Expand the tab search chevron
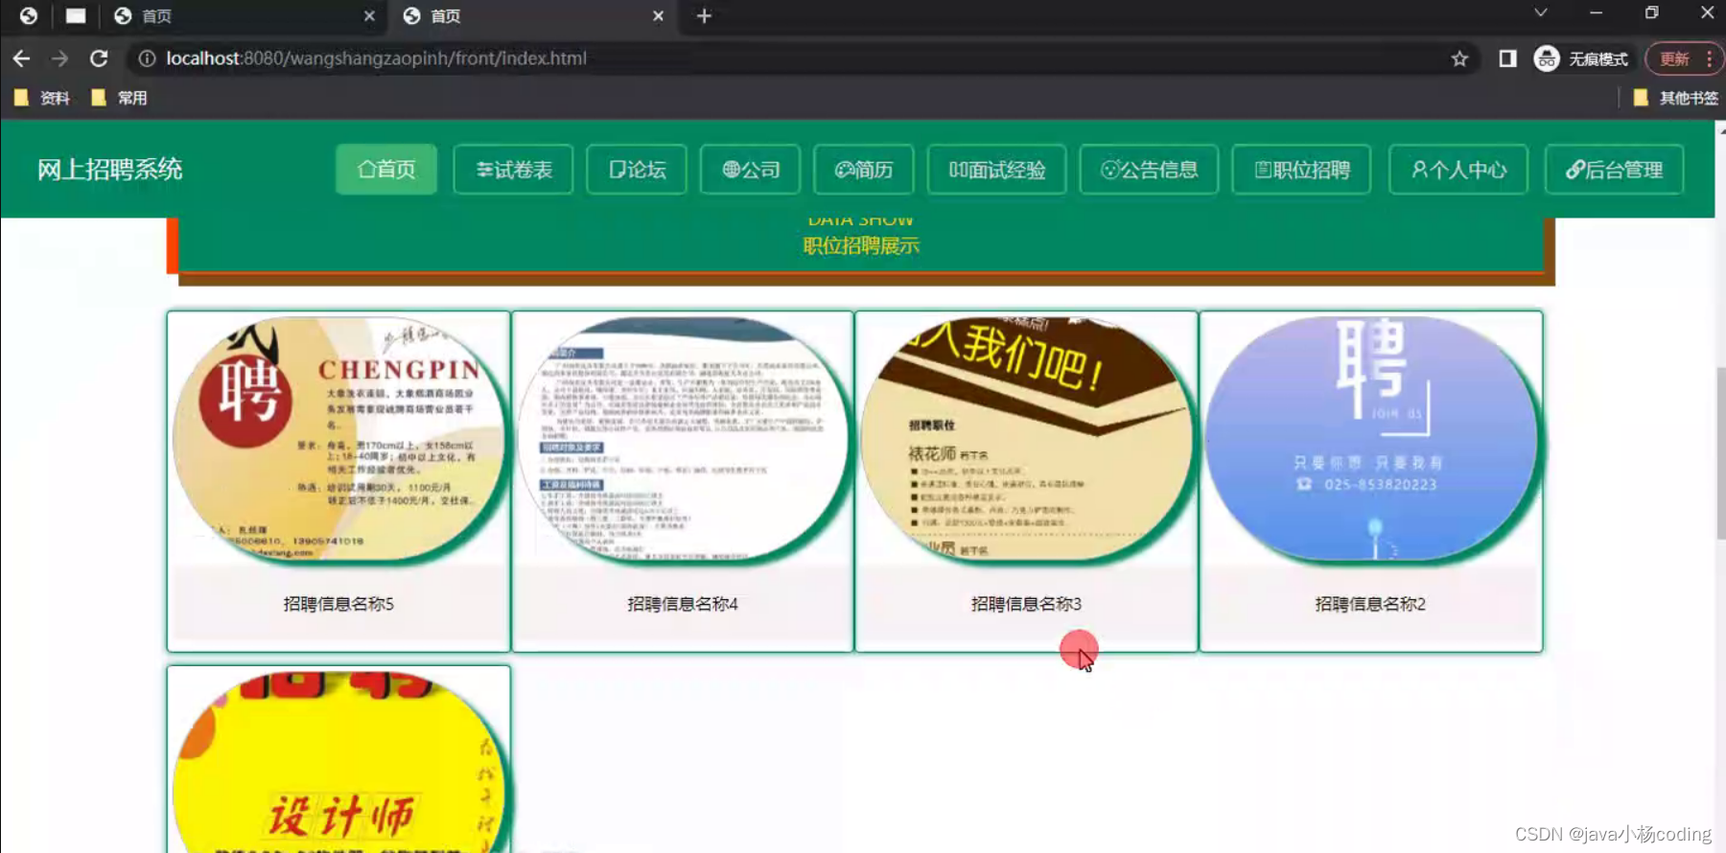 click(1540, 13)
